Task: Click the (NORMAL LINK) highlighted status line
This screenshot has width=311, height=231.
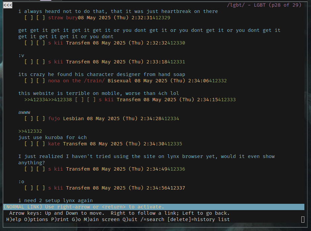Action: pyautogui.click(x=154, y=207)
